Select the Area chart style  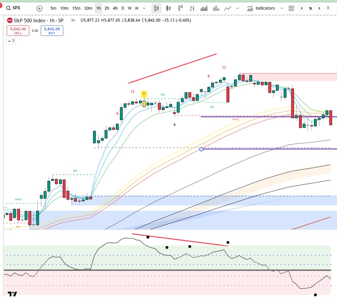coord(204,8)
